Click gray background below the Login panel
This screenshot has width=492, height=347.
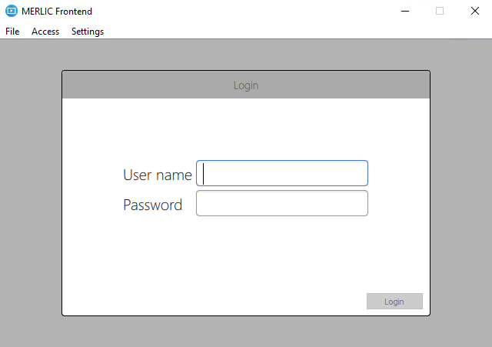246,332
